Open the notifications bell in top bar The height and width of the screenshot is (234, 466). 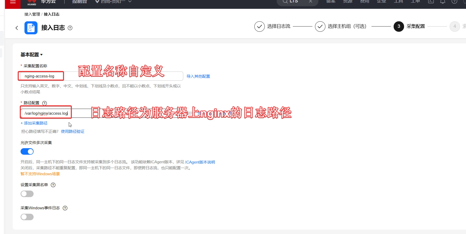[x=443, y=2]
